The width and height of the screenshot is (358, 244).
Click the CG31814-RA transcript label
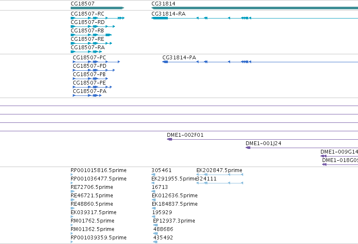coord(169,14)
